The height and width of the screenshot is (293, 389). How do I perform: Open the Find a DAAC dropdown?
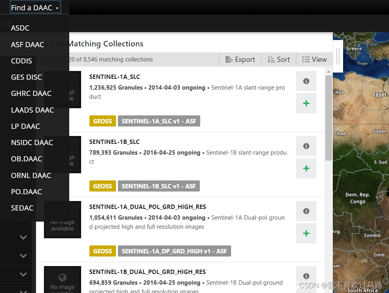click(x=35, y=8)
